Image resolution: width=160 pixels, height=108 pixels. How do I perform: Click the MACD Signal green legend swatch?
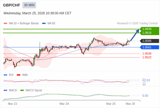[22, 90]
